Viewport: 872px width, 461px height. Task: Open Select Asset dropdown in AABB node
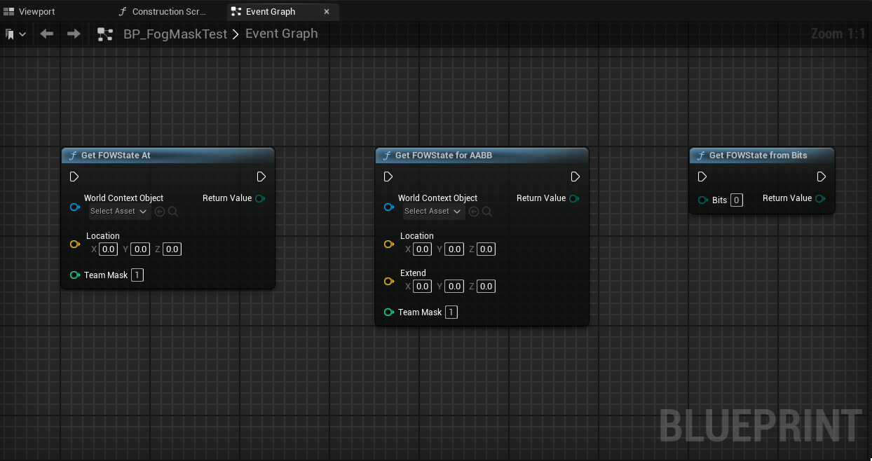click(x=434, y=211)
